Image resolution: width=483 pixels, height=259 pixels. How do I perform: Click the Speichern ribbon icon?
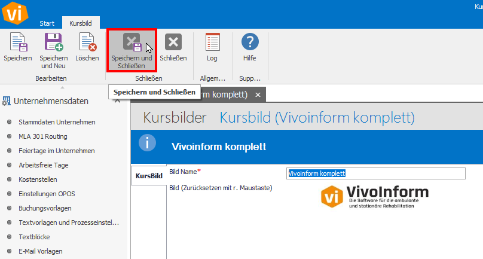pos(18,42)
